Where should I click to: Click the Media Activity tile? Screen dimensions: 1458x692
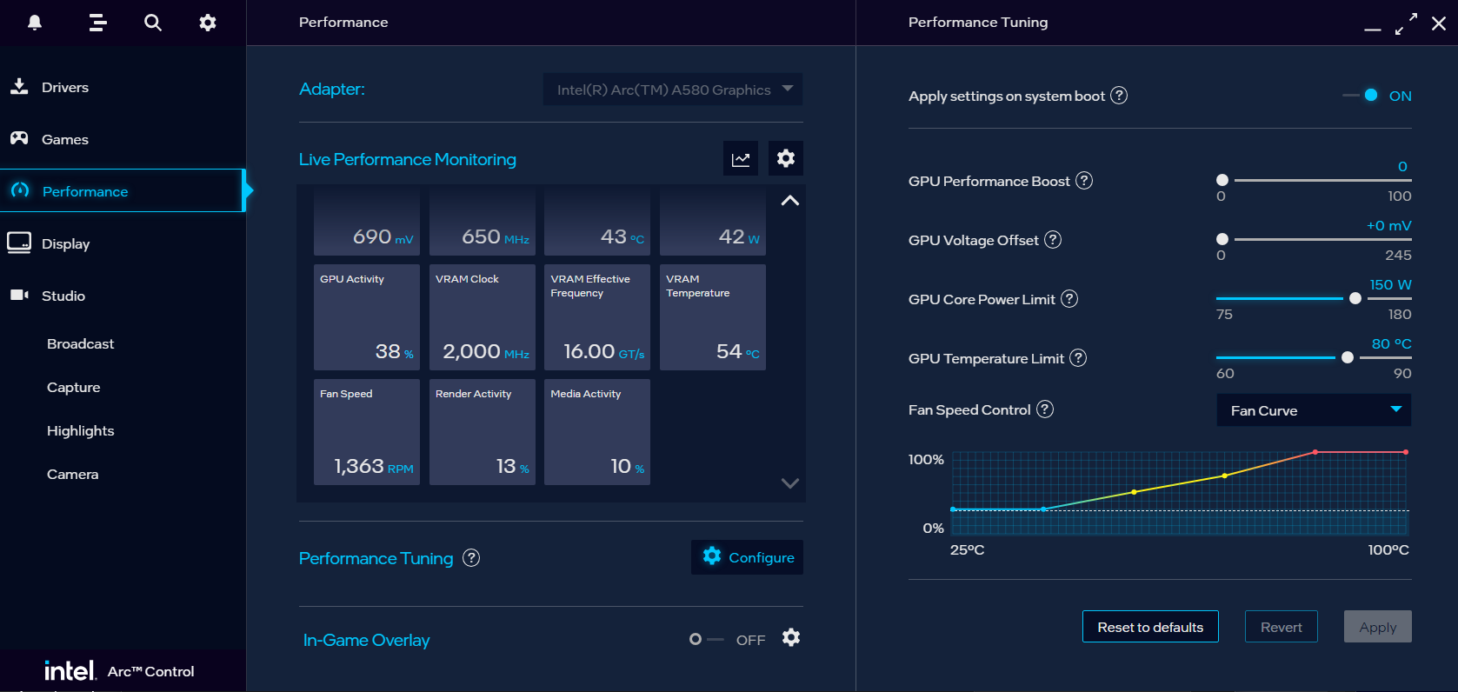[x=597, y=432]
